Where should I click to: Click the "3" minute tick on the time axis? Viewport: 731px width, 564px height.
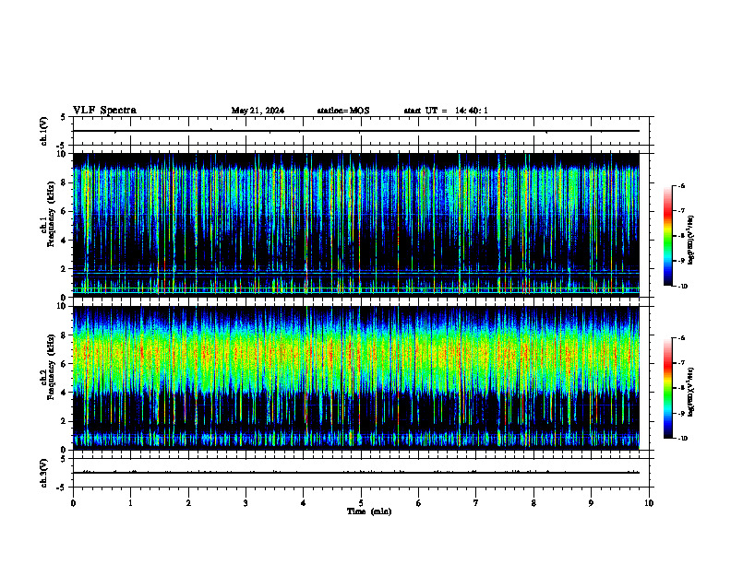click(x=246, y=503)
